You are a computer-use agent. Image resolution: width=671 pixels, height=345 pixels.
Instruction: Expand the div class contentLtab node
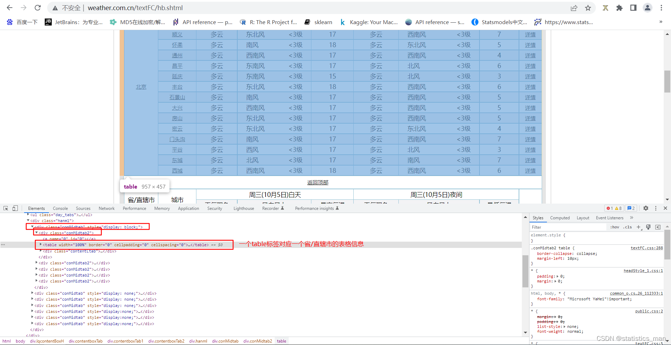tap(41, 251)
